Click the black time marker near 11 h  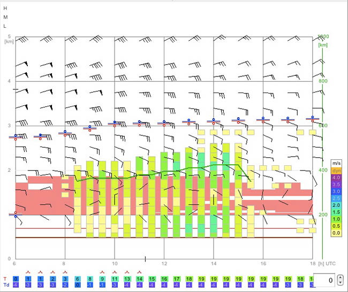(x=145, y=259)
